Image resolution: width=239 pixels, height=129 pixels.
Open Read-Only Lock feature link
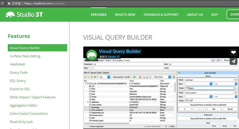point(21,122)
